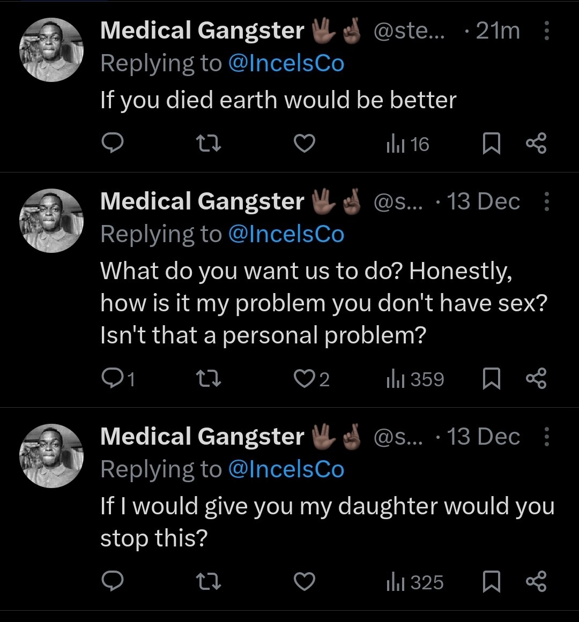The image size is (579, 622).
Task: Bookmark the 'personal problem' tweet
Action: click(x=491, y=379)
